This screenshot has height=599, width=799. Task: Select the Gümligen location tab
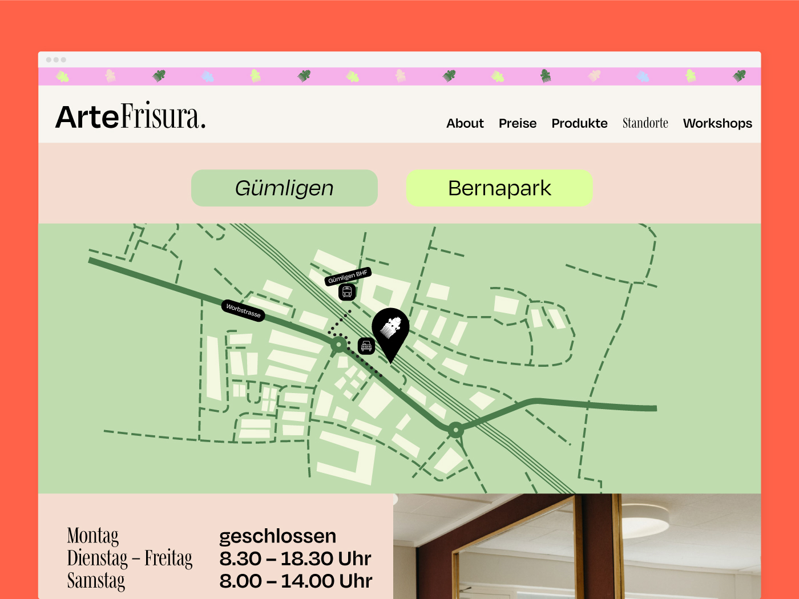284,188
